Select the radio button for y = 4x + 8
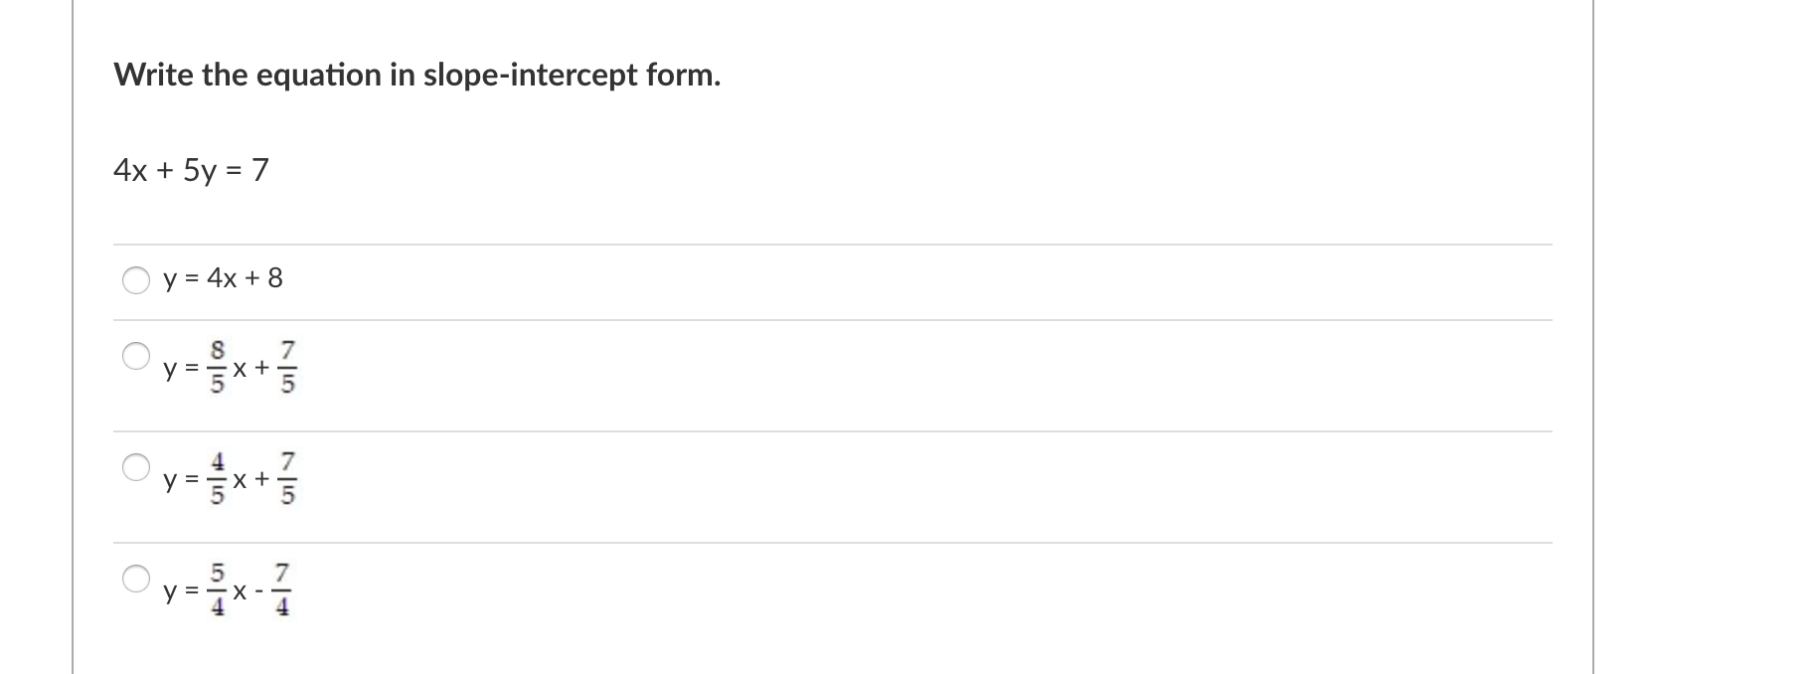Screen dimensions: 1817x674 tap(138, 281)
